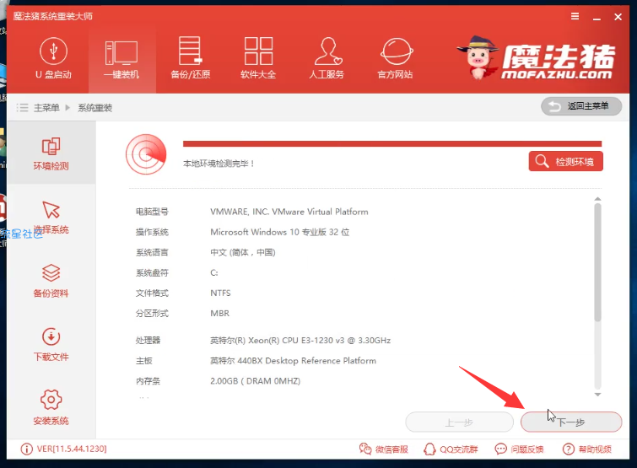The image size is (637, 468).
Task: Click the 电脑型号 label
Action: tap(152, 212)
